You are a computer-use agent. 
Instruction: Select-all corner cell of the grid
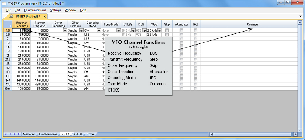pos(8,25)
